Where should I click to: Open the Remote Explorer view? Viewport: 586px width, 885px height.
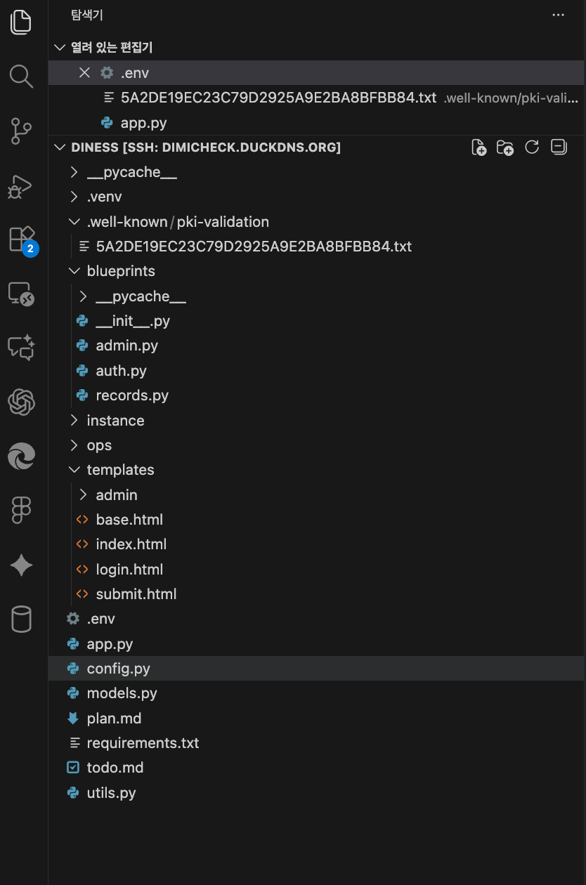21,294
